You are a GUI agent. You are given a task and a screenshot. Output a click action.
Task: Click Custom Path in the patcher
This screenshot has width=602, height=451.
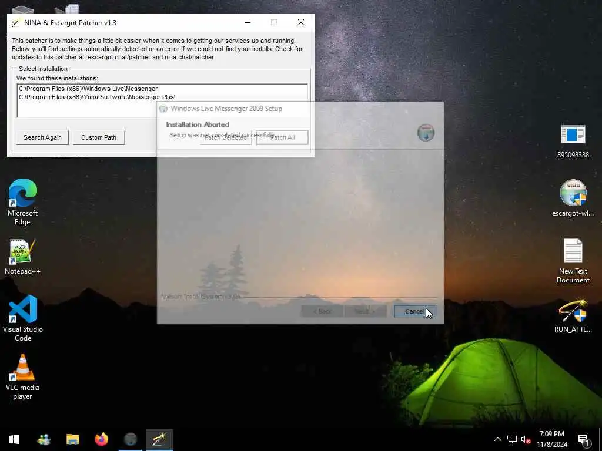99,137
